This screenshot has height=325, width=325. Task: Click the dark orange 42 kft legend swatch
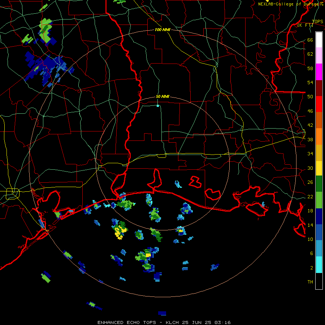(x=319, y=120)
